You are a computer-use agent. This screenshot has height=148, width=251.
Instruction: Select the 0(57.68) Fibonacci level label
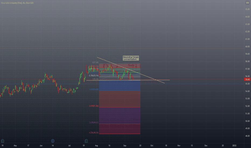(95, 62)
